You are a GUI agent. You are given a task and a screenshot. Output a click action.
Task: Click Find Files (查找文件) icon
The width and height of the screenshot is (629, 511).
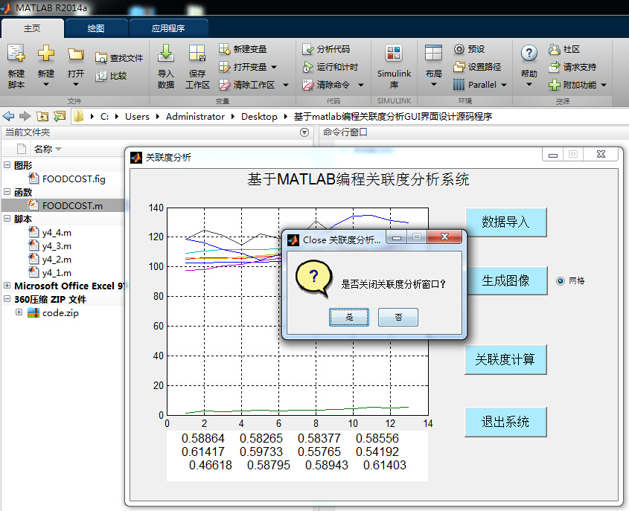tap(100, 58)
